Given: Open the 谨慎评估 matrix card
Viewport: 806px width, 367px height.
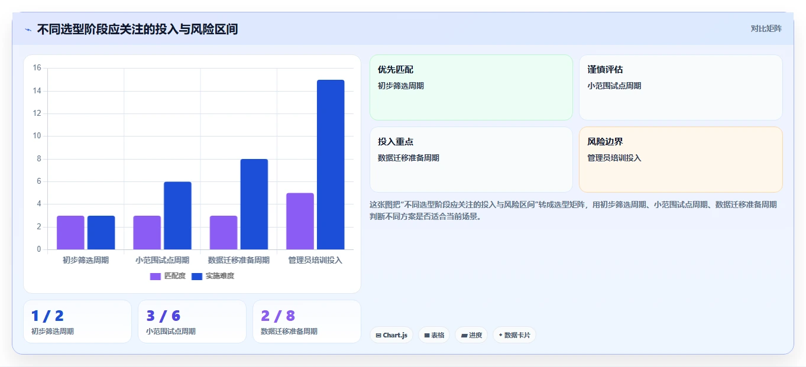Looking at the screenshot, I should point(681,87).
